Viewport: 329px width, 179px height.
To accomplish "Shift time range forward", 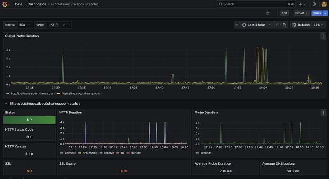I will pyautogui.click(x=277, y=25).
